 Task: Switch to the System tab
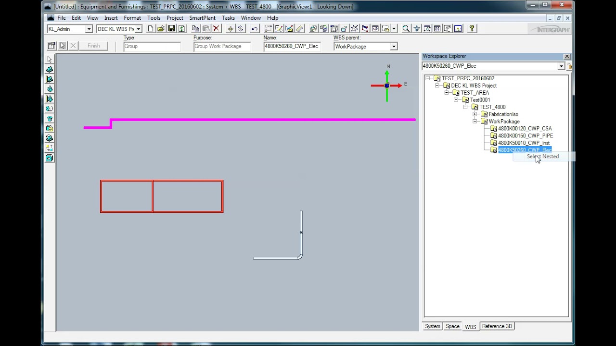click(x=432, y=326)
